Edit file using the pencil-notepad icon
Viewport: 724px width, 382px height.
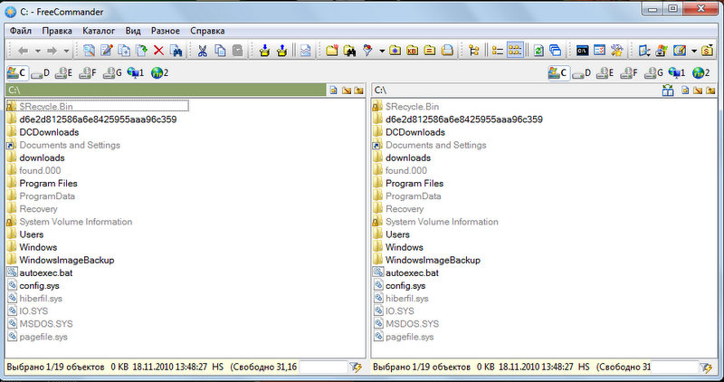tap(107, 51)
